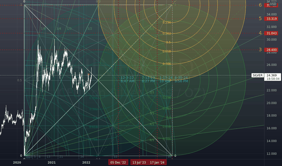This screenshot has height=166, width=282.
Task: Select the level 5 number annotation
Action: 260,18
